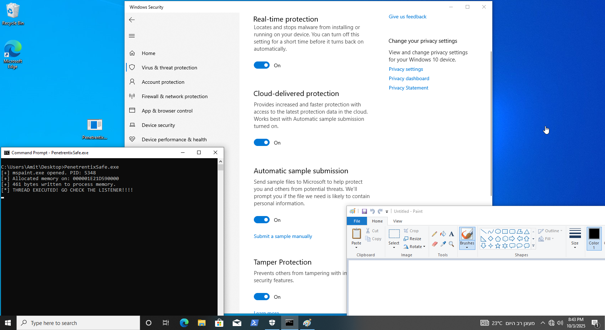This screenshot has height=330, width=605.
Task: Select the Eraser tool
Action: tap(434, 244)
